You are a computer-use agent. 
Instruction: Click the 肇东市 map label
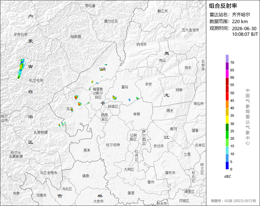170,173
